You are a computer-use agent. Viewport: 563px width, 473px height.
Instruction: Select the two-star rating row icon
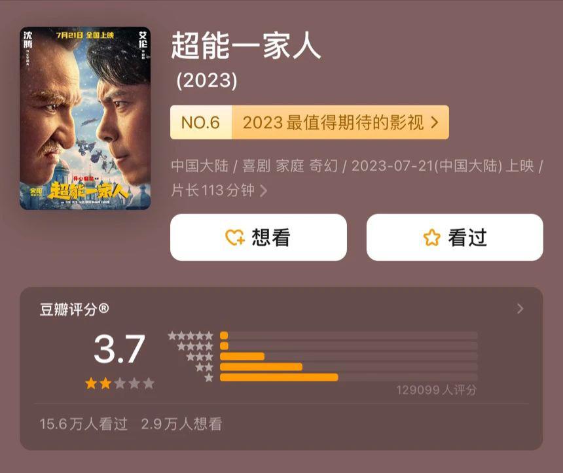point(204,367)
